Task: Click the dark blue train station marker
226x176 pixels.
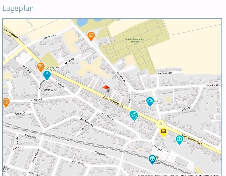Action: click(x=152, y=159)
